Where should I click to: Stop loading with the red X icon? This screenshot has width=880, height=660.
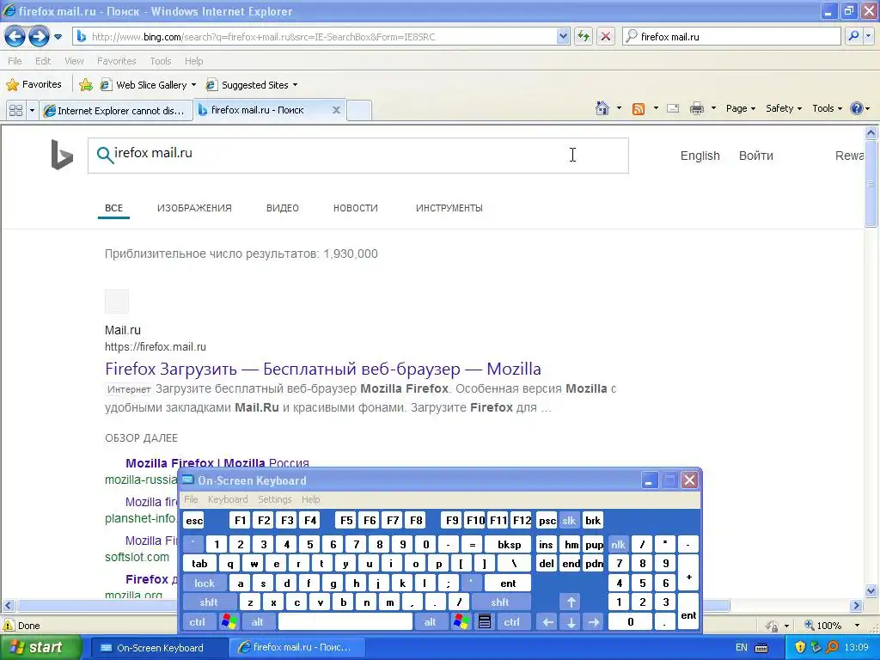tap(606, 36)
